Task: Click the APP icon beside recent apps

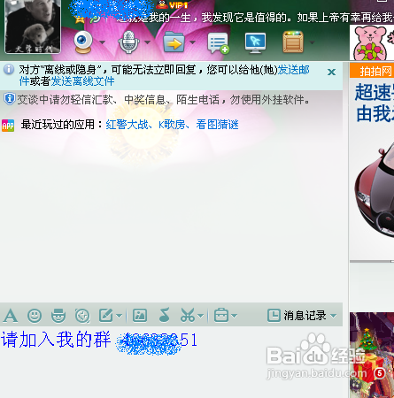Action: (x=8, y=126)
